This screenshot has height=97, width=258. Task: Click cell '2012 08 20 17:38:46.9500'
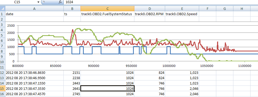[34, 78]
